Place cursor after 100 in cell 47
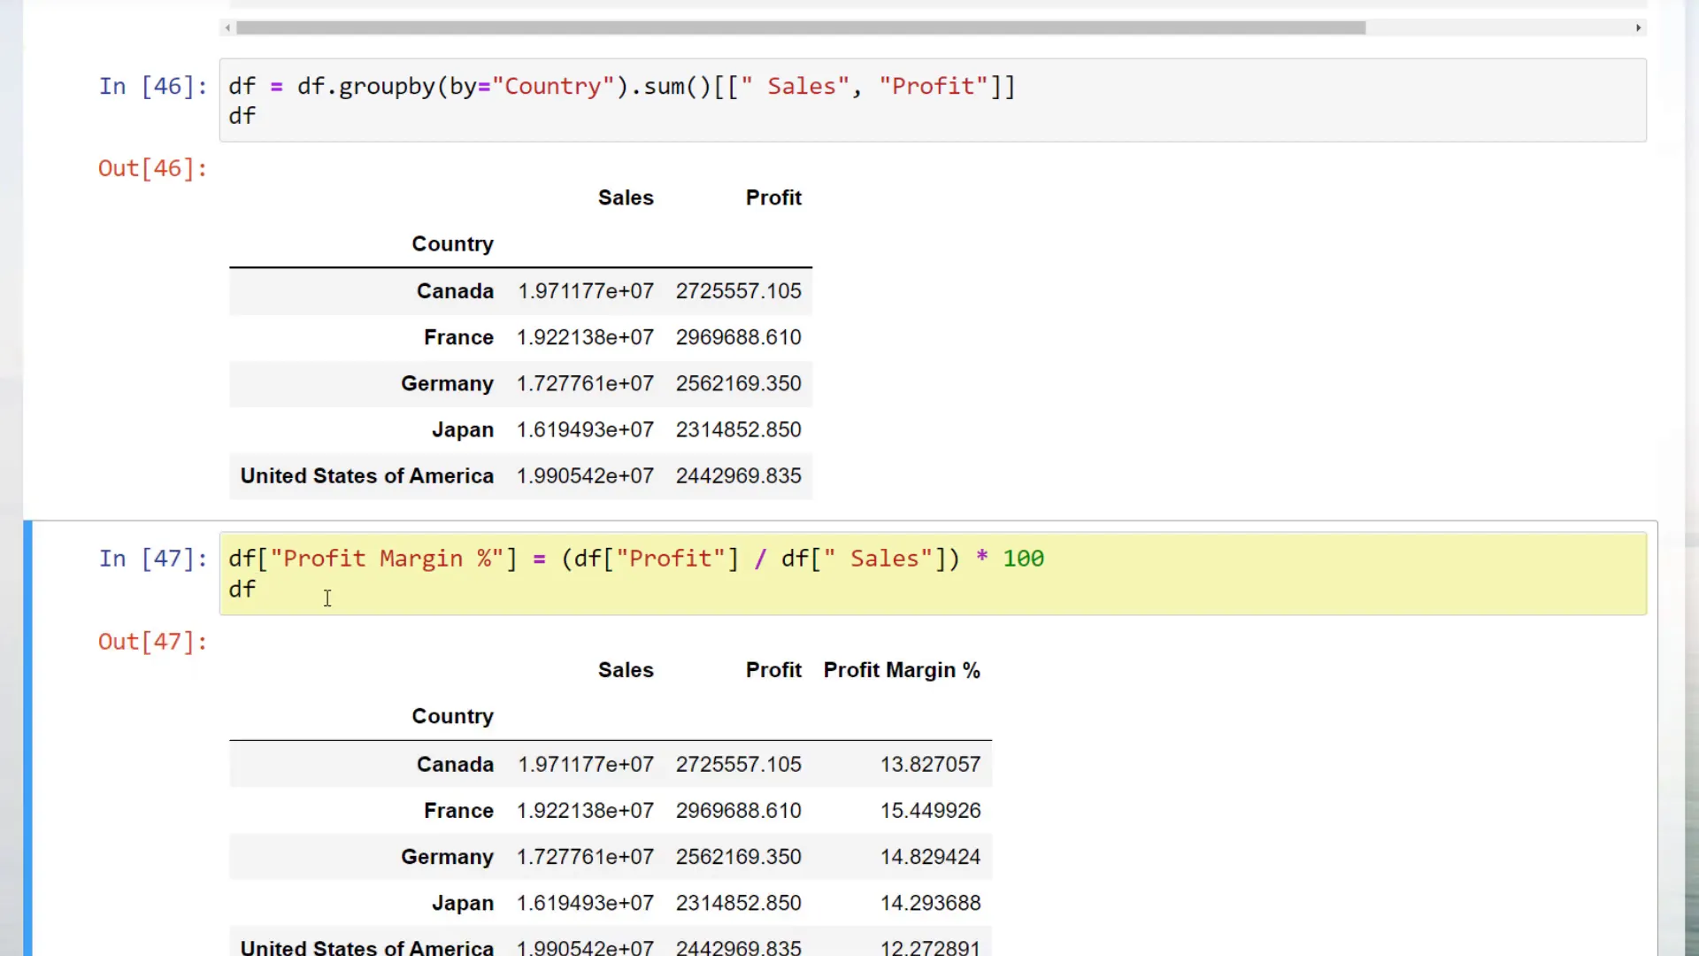1699x956 pixels. tap(1046, 559)
